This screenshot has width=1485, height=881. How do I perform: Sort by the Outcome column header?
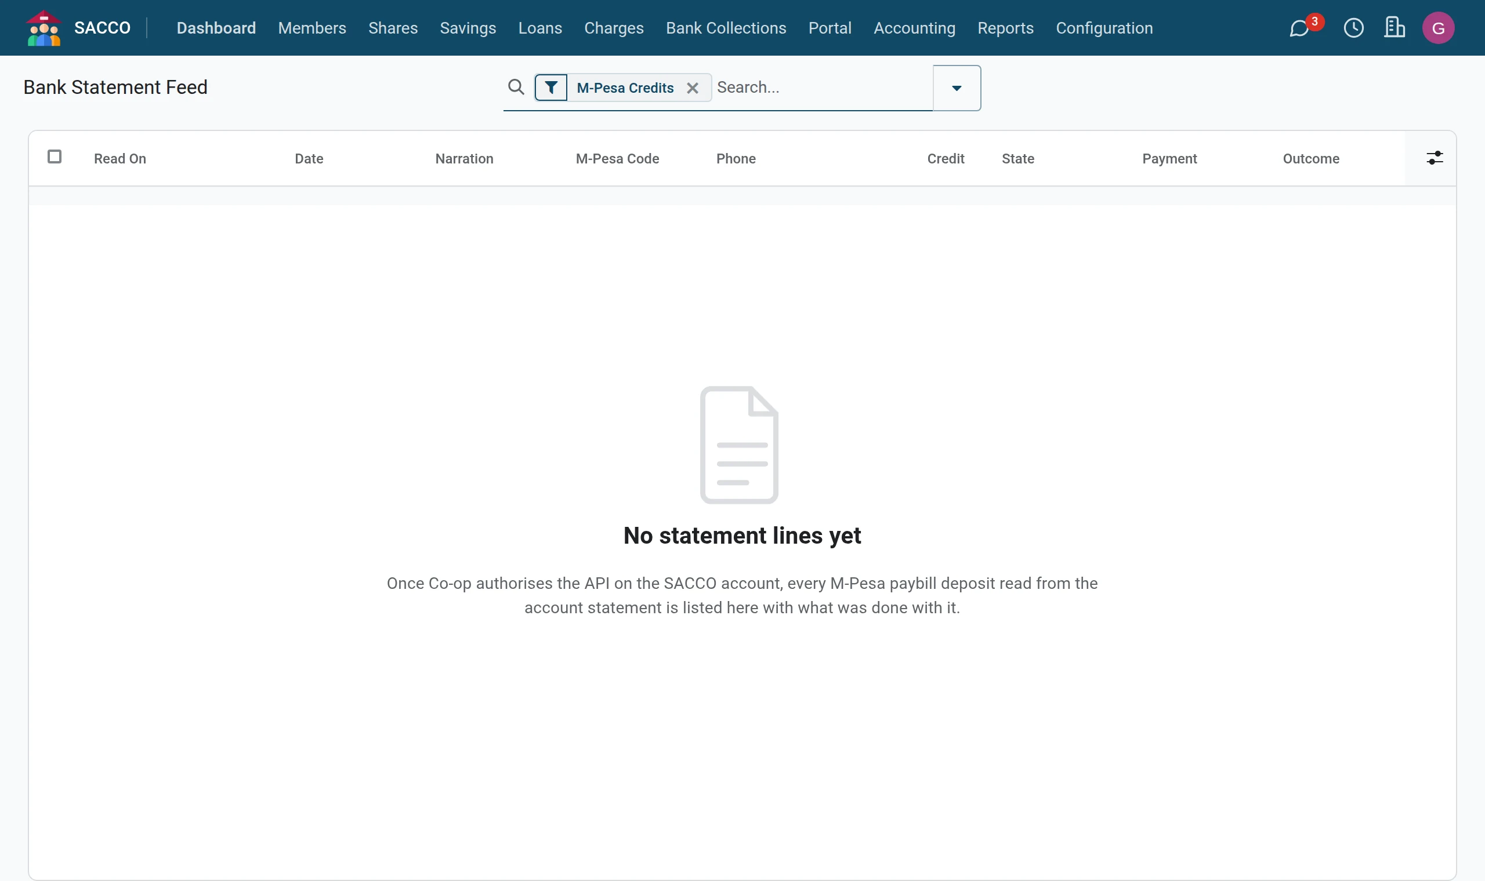[x=1311, y=158]
